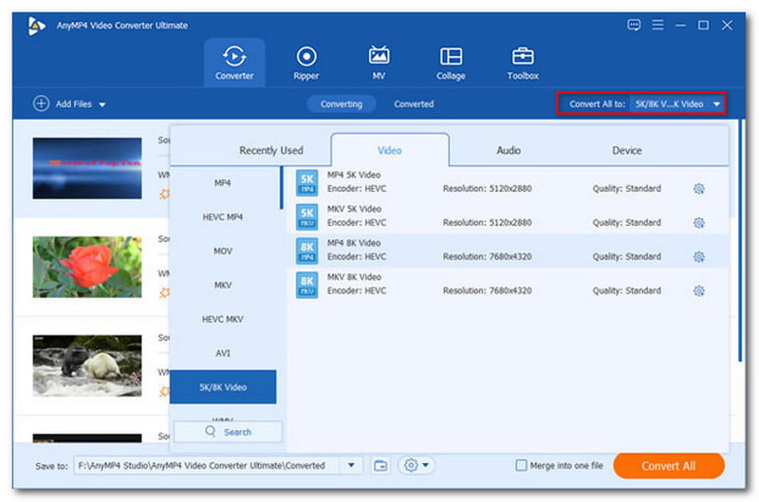Switch to the Audio format tab

tap(509, 150)
